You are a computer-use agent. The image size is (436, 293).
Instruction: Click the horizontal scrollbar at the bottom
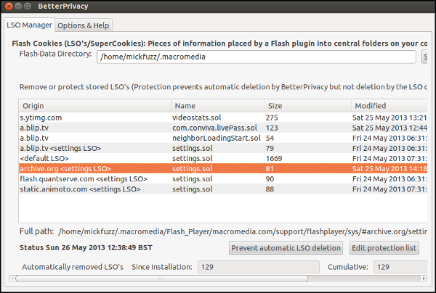click(x=160, y=278)
